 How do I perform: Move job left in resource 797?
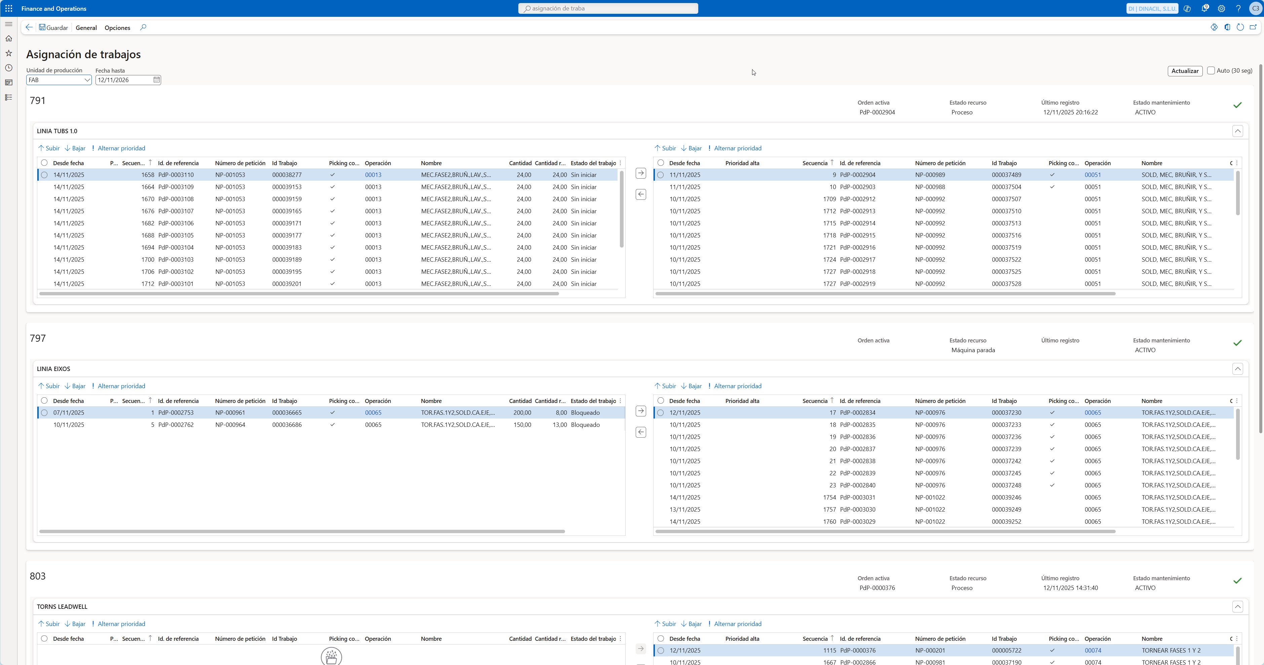(x=641, y=432)
